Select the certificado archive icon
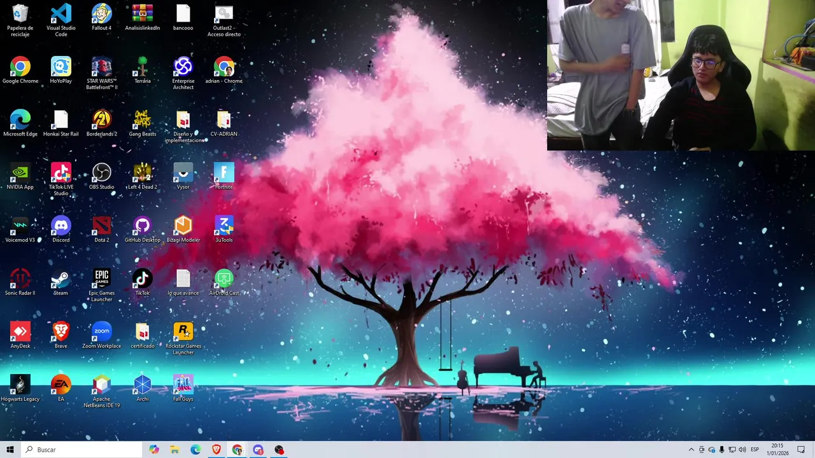 pos(142,331)
